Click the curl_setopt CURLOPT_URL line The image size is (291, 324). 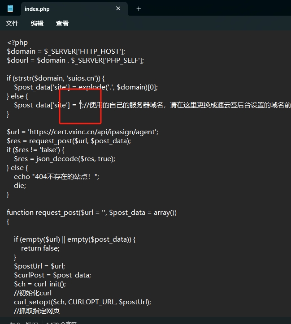(x=83, y=302)
